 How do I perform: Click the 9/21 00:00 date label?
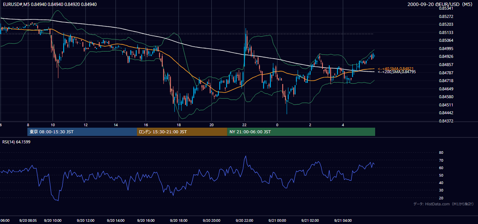pos(277,220)
